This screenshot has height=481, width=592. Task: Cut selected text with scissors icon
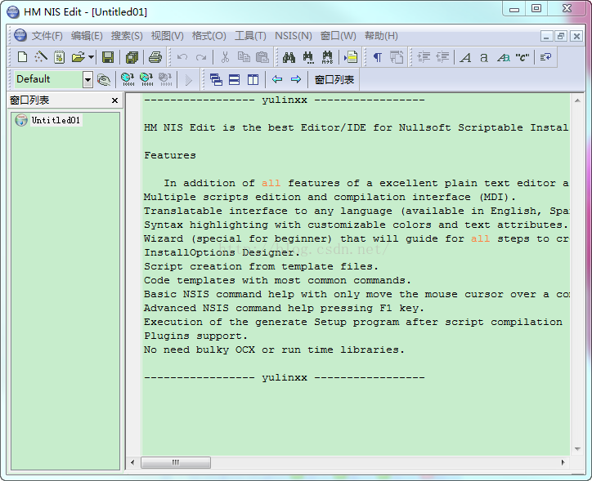pyautogui.click(x=225, y=57)
